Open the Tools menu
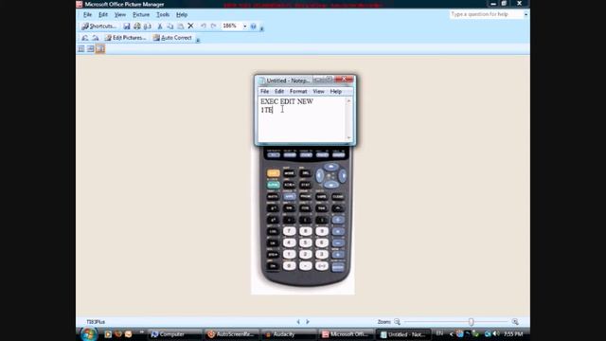 click(x=163, y=15)
